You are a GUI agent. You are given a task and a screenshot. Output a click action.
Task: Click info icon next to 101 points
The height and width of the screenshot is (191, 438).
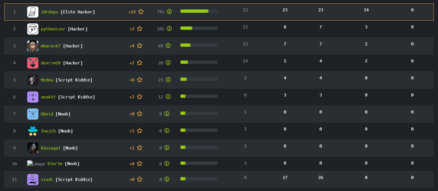point(169,29)
